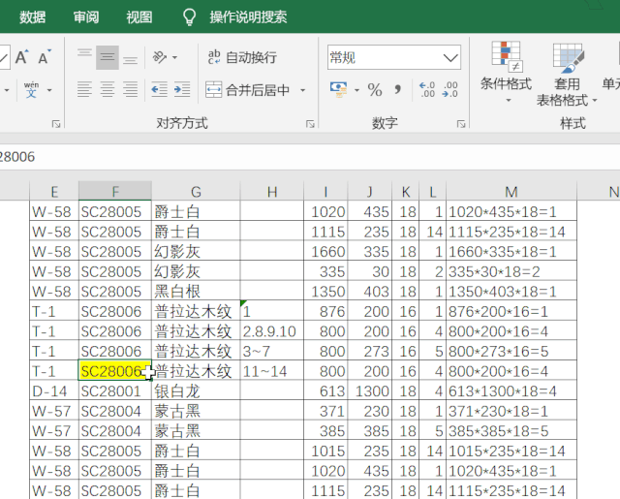Viewport: 620px width, 499px height.
Task: Select cell 335*30*18=2
Action: [511, 271]
